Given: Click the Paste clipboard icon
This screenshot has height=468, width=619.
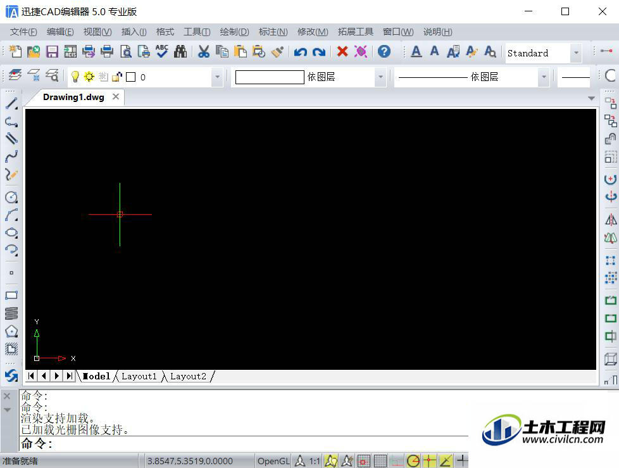Looking at the screenshot, I should pos(240,51).
